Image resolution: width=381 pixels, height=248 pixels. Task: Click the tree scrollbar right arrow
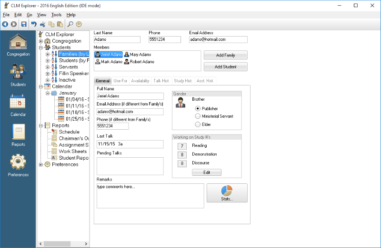[x=86, y=244]
